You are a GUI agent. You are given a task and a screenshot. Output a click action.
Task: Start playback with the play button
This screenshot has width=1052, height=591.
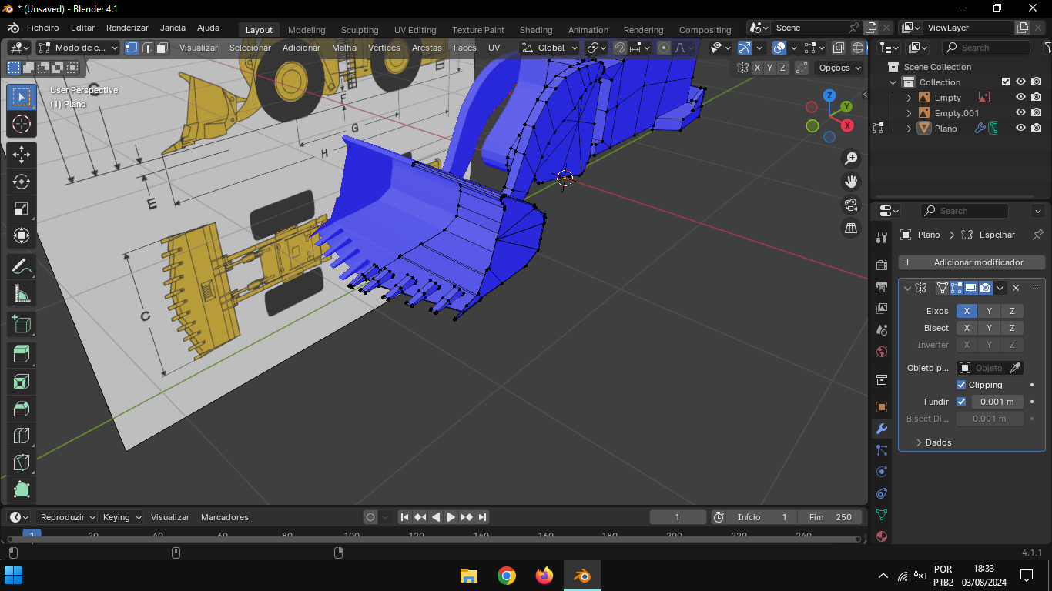[451, 517]
